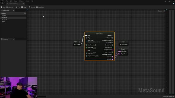175x98 pixels.
Task: Select Audio in the OUTPUTS list
Action: point(4,22)
